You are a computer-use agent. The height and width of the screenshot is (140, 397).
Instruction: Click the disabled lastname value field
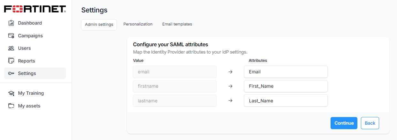coord(175,101)
